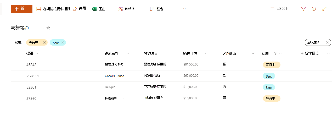This screenshot has height=115, width=332.
Task: Click the 整合 integrate icon
Action: click(152, 9)
